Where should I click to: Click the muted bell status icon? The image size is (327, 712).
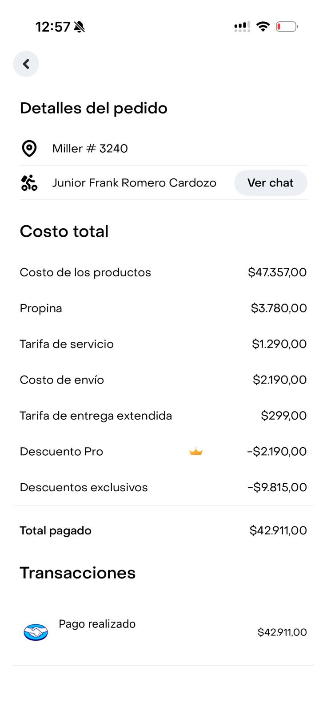(80, 27)
